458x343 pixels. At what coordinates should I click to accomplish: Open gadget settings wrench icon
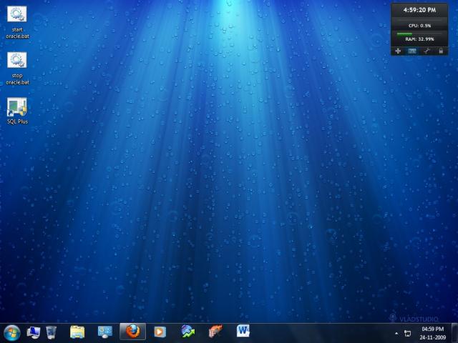(427, 51)
